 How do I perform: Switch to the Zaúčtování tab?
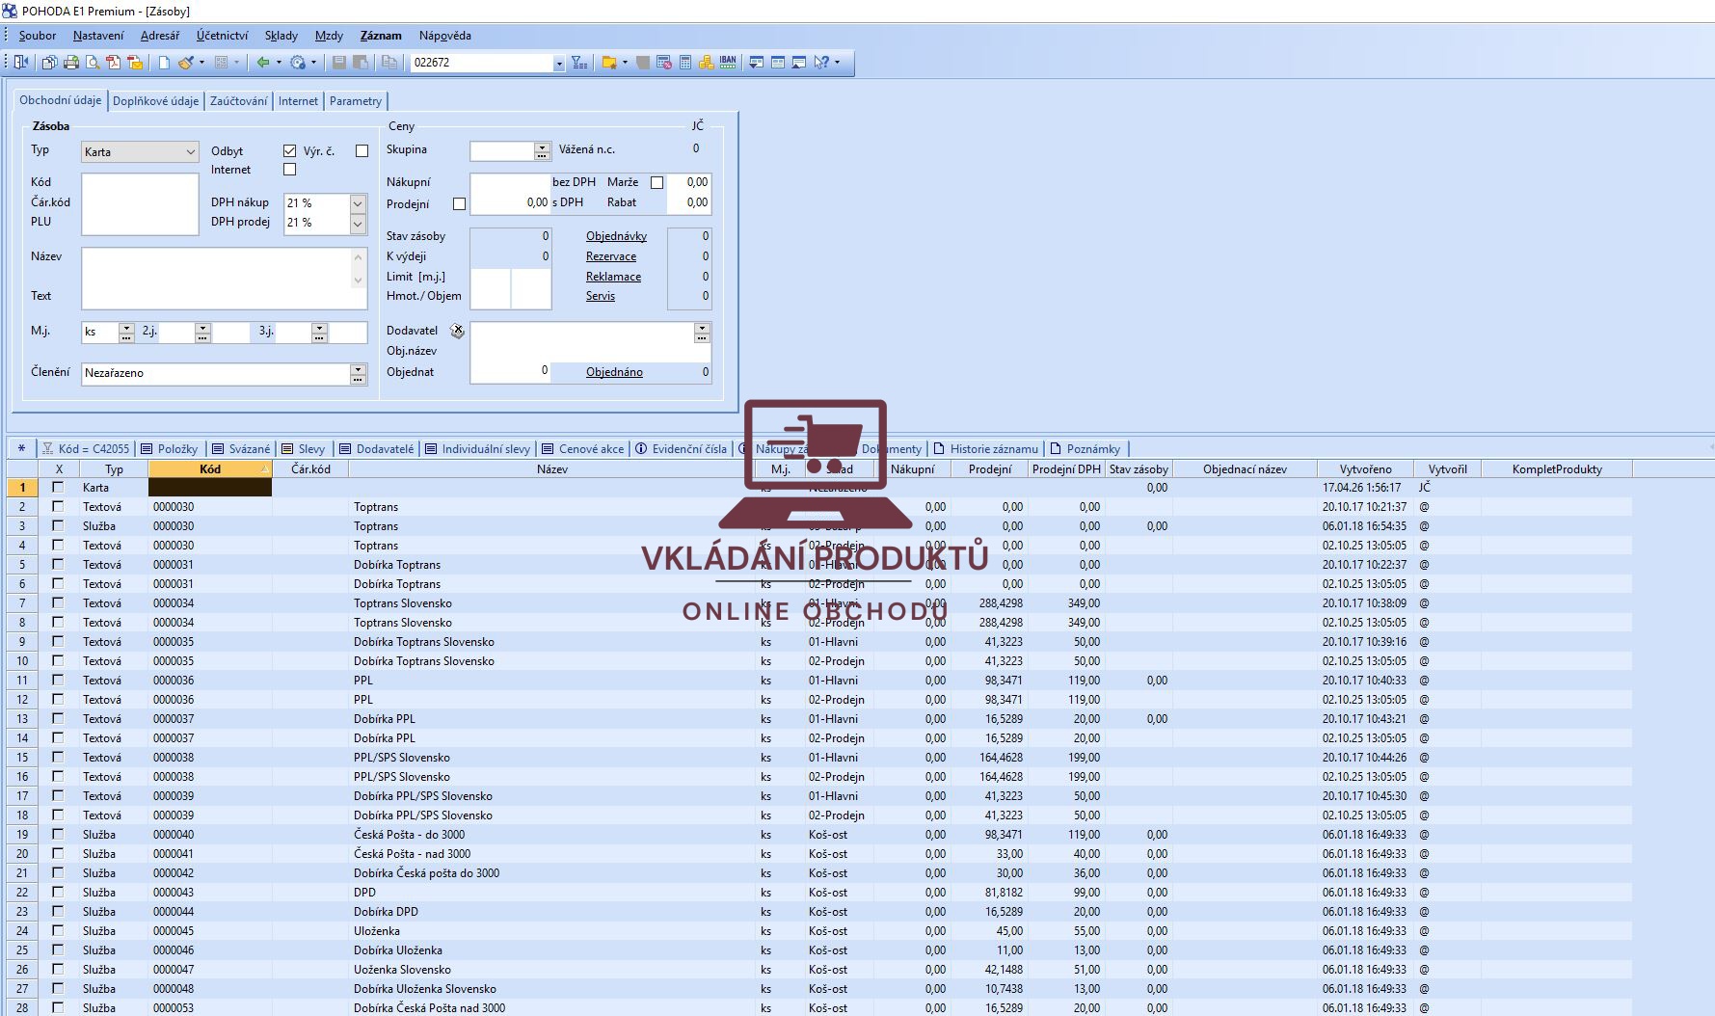(x=238, y=101)
